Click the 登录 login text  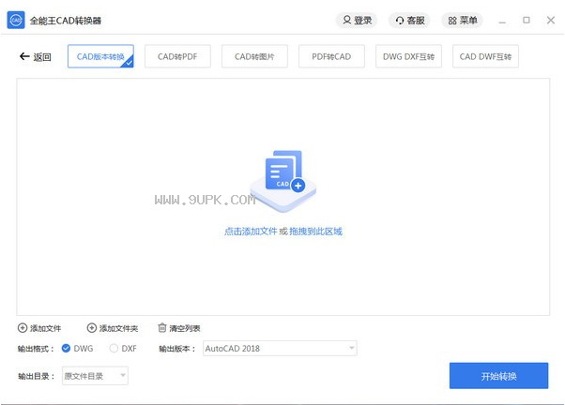(x=363, y=21)
